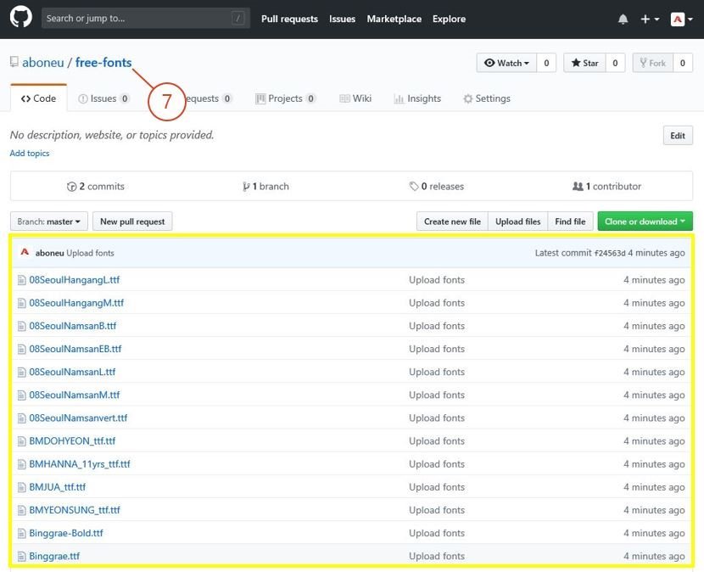This screenshot has width=704, height=572.
Task: Open the Projects tab
Action: 286,98
